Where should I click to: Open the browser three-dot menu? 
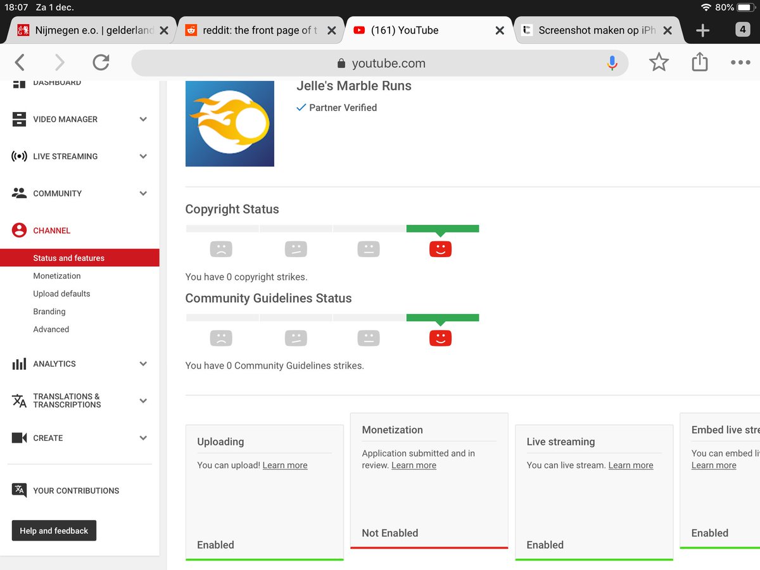click(740, 63)
